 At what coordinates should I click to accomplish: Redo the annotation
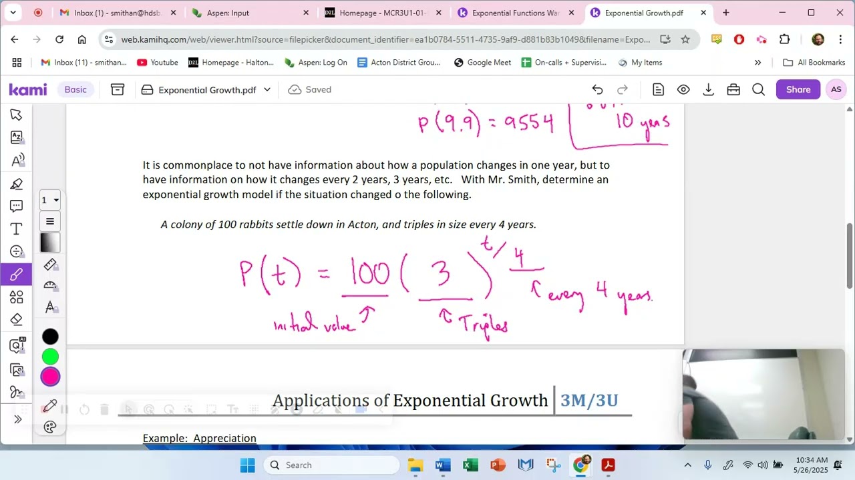point(623,89)
